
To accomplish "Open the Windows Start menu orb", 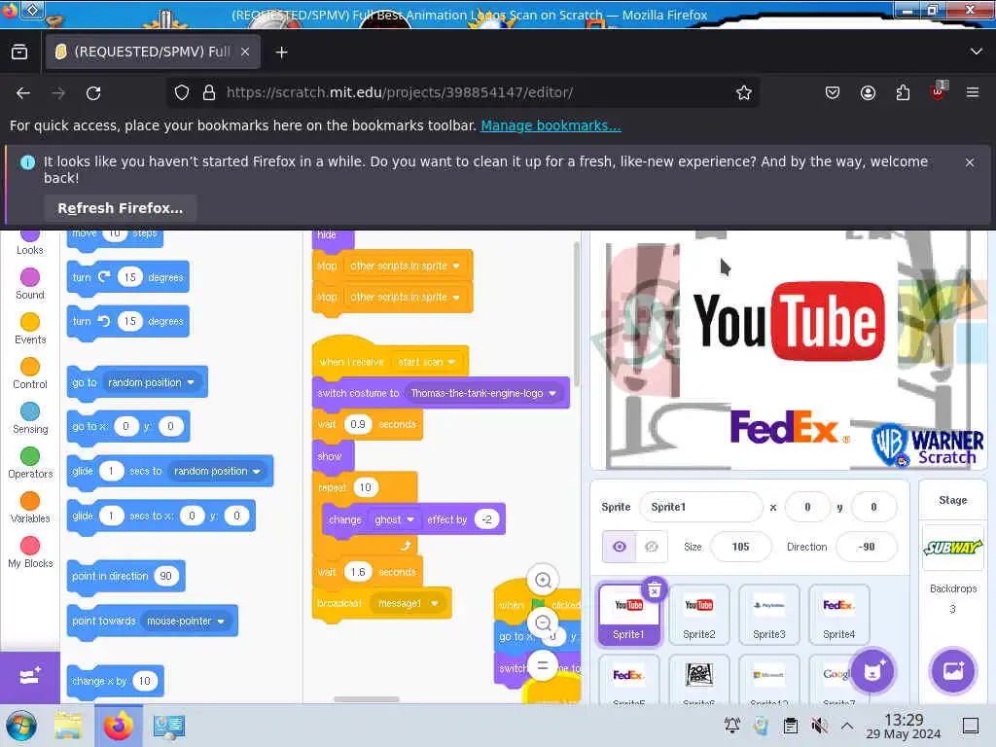I will [x=21, y=726].
